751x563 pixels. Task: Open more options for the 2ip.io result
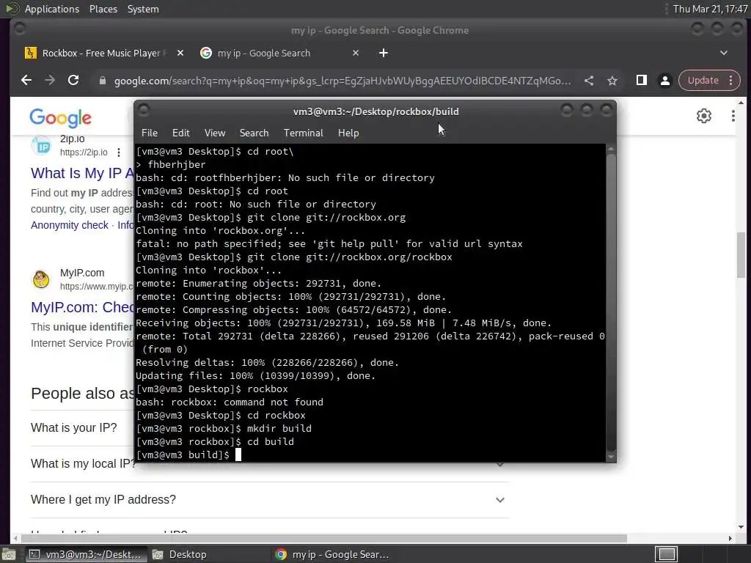118,152
